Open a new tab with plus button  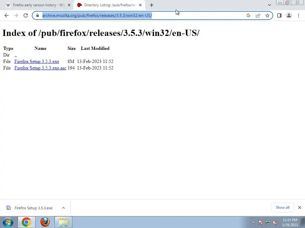[152, 5]
